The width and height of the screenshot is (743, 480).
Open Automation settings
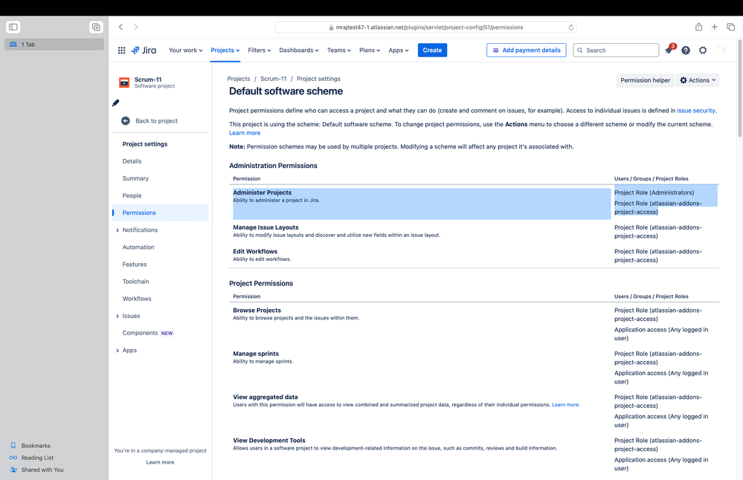[138, 247]
